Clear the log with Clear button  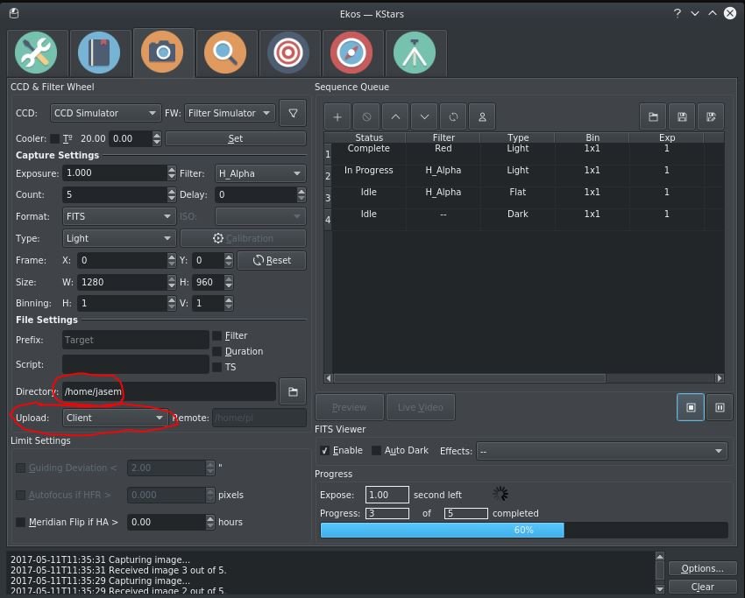click(x=702, y=587)
